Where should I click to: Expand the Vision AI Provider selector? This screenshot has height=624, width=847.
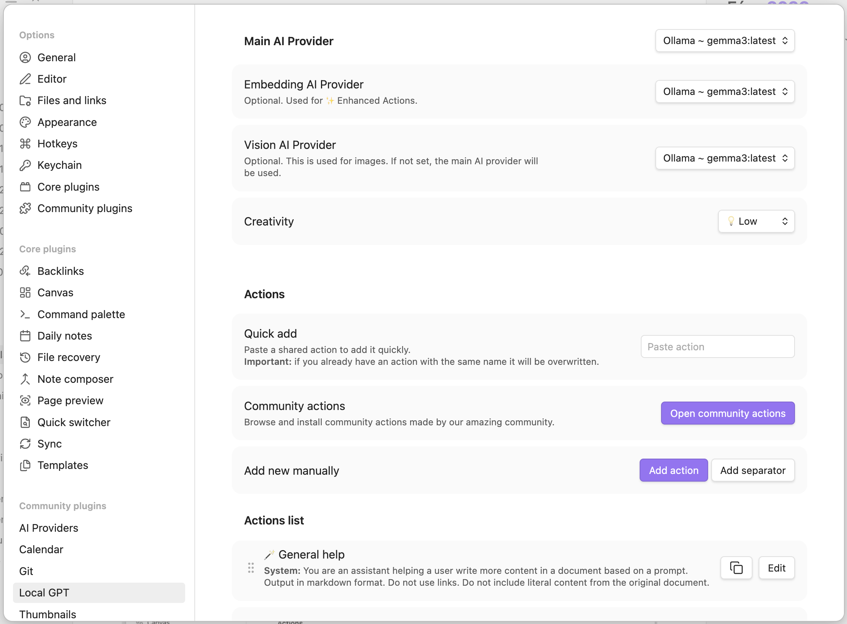pos(725,158)
